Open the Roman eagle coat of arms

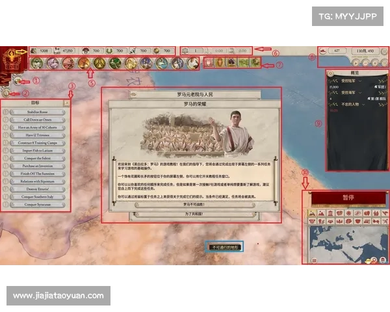point(12,59)
